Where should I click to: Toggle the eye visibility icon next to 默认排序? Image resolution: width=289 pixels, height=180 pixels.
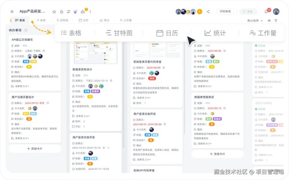click(x=269, y=21)
